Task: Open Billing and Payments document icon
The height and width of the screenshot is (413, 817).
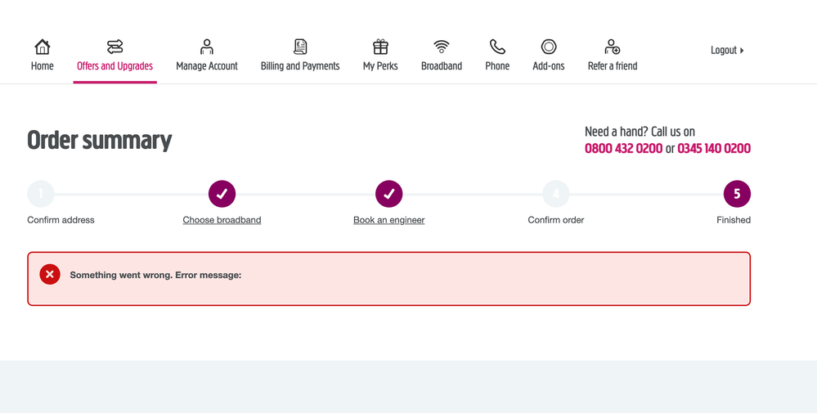Action: [300, 47]
